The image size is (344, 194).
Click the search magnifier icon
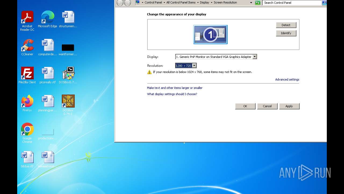tap(324, 3)
